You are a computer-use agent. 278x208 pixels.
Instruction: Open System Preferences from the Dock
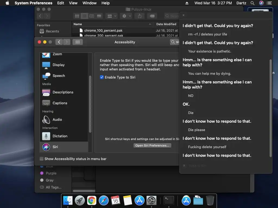point(151,200)
